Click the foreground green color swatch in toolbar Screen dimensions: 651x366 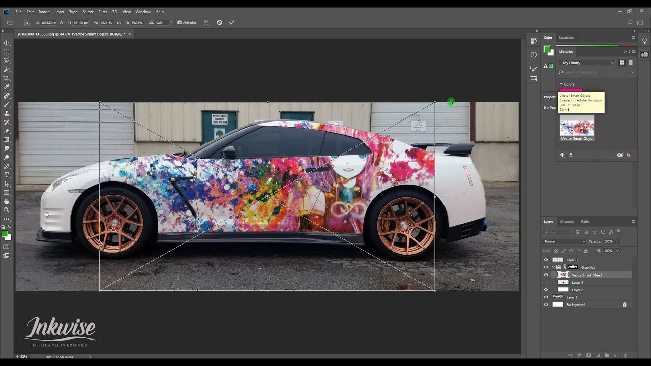(x=5, y=234)
